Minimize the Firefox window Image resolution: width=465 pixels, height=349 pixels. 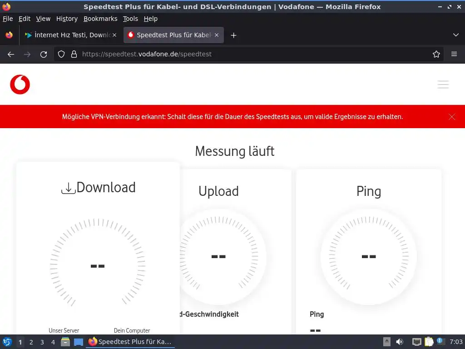coord(440,6)
